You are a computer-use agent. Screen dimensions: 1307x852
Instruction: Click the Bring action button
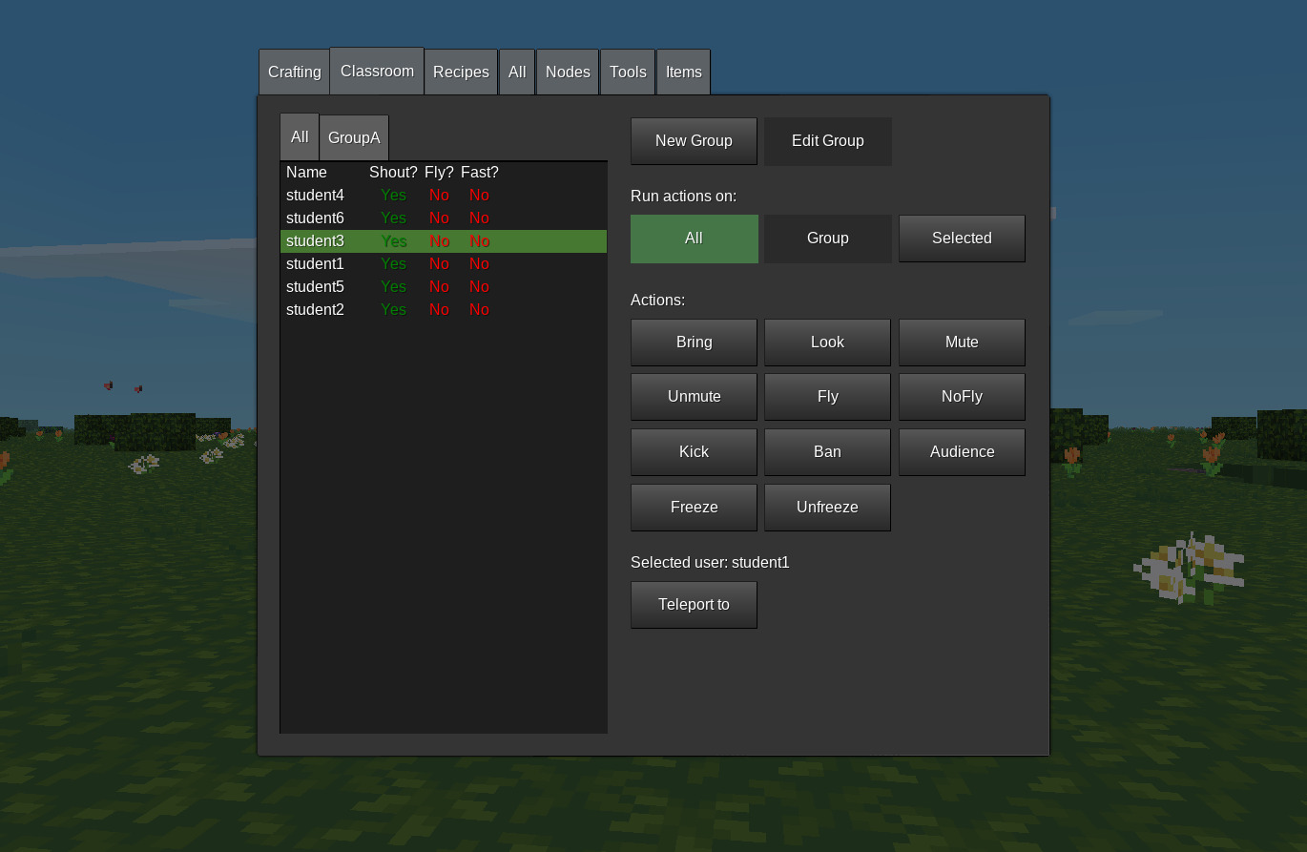[x=694, y=343]
